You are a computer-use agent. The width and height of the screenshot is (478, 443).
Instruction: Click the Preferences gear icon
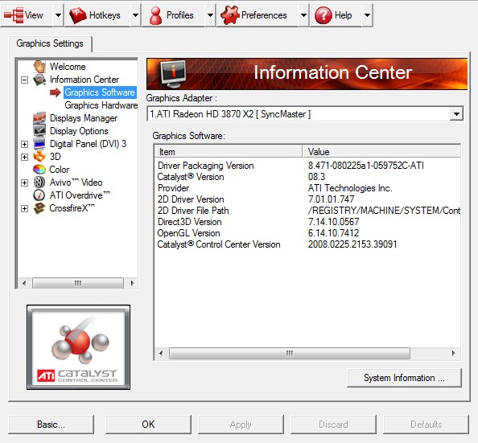click(229, 15)
